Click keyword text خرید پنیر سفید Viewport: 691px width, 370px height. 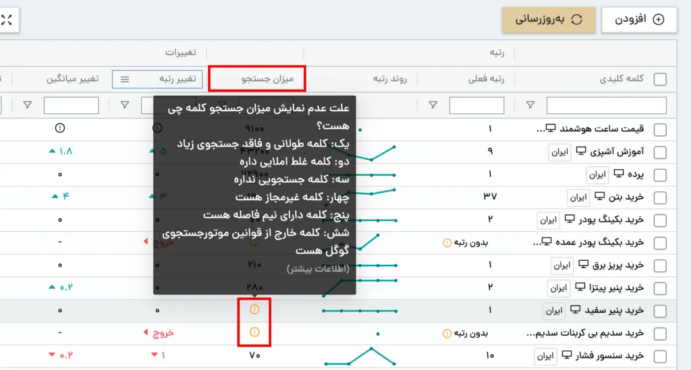pos(614,311)
